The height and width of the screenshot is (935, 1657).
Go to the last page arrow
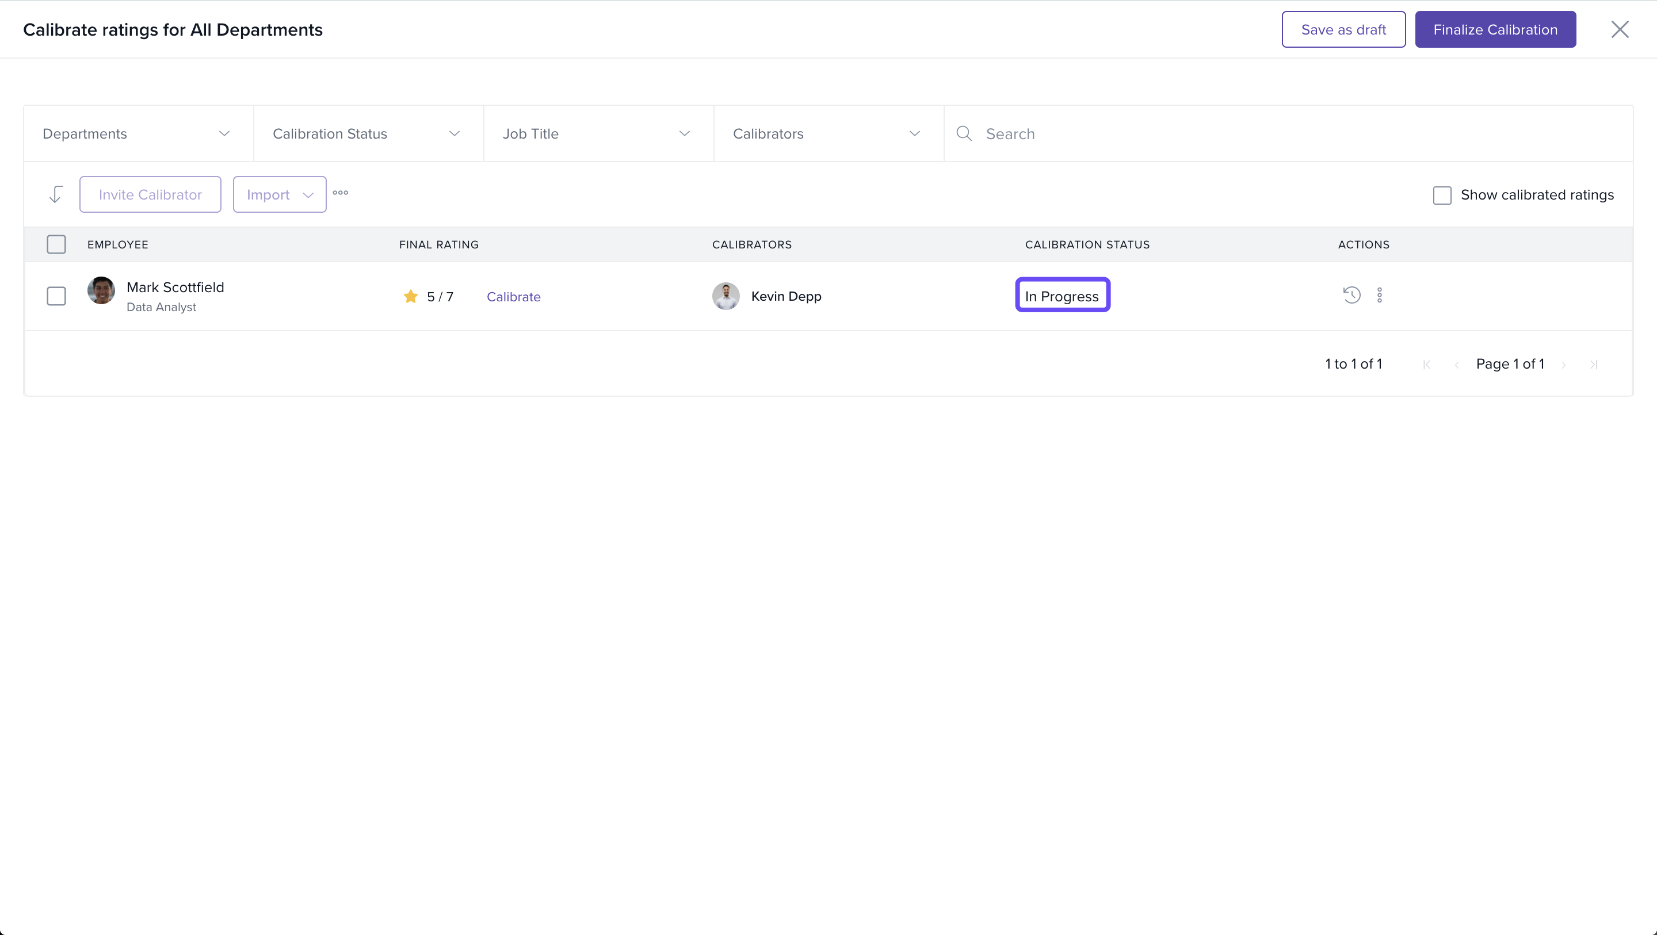(x=1593, y=365)
